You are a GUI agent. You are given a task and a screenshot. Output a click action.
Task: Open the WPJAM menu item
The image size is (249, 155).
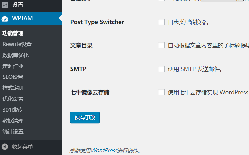pos(31,18)
